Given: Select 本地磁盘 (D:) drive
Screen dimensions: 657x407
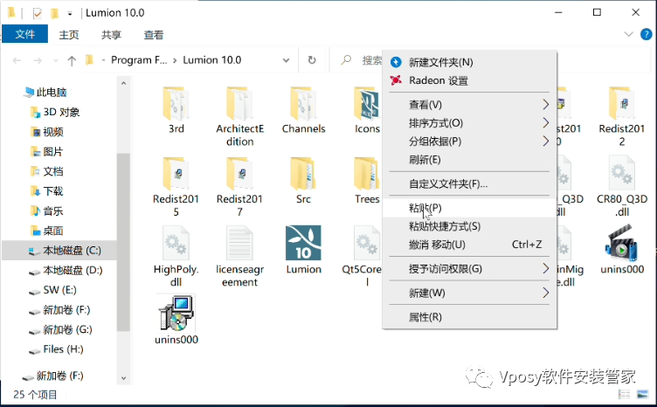Looking at the screenshot, I should click(66, 271).
